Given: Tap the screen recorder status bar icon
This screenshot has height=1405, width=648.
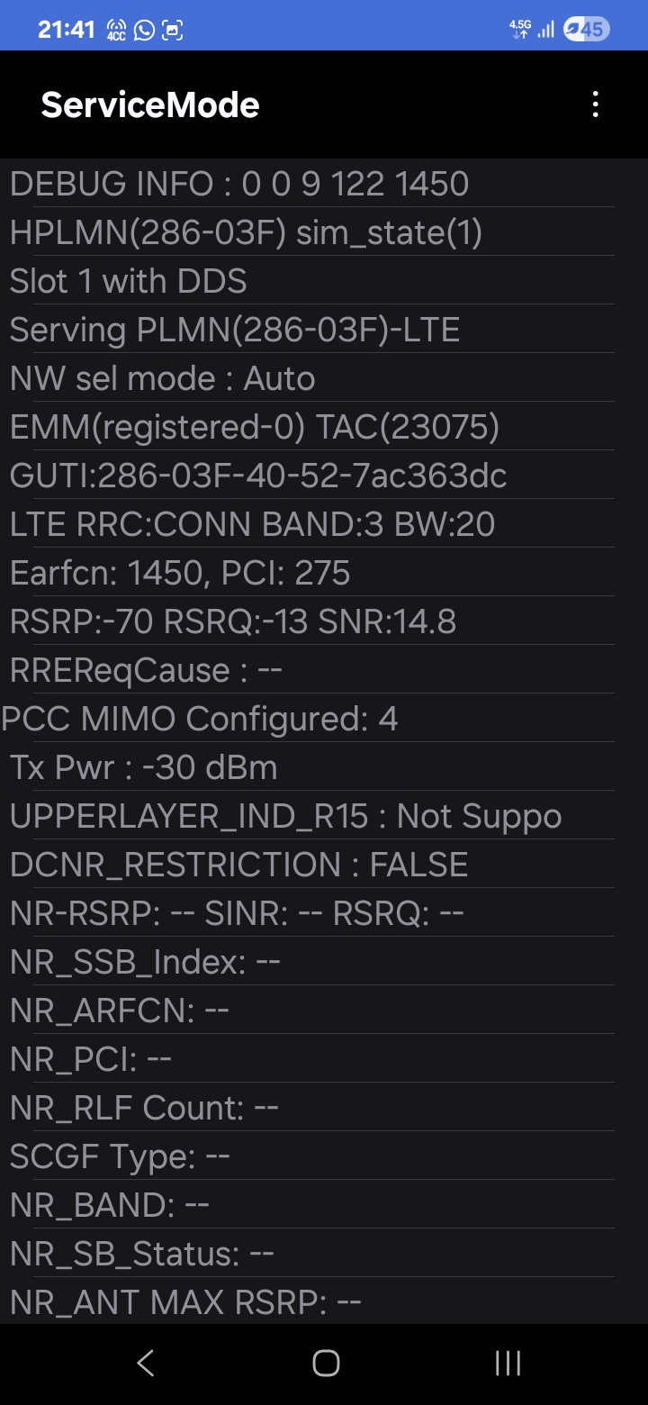Looking at the screenshot, I should 172,29.
